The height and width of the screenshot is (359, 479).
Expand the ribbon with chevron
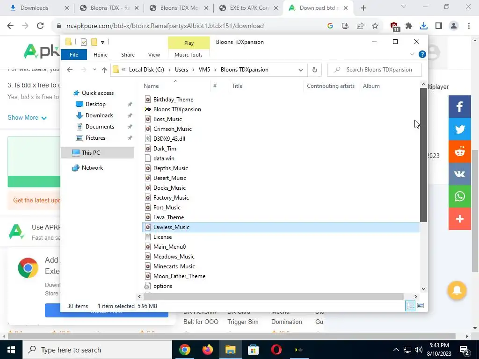(412, 54)
